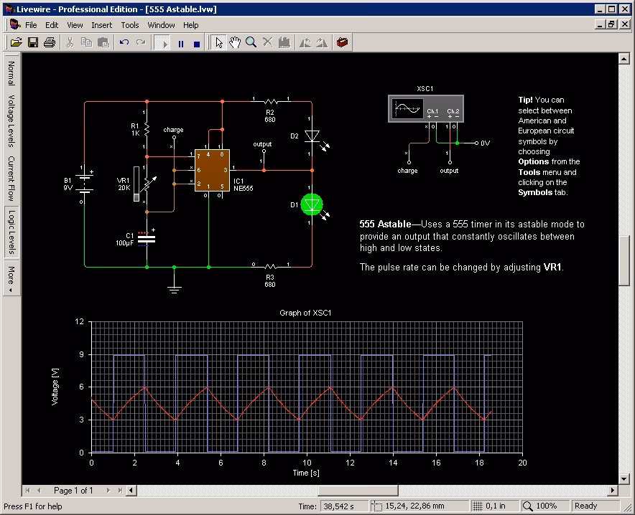This screenshot has height=515, width=635.
Task: Save the circuit with the floppy disk icon
Action: 32,43
